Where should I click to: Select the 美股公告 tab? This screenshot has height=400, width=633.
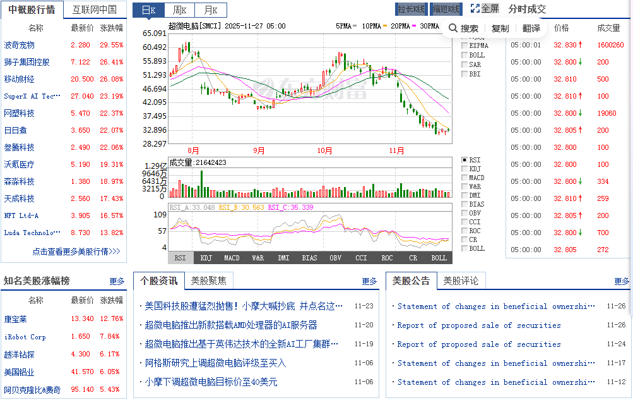411,281
